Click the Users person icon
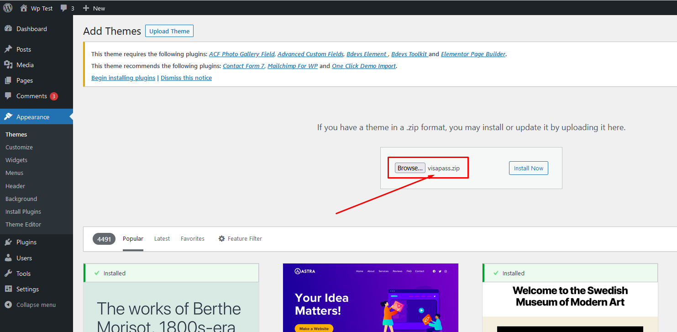This screenshot has height=332, width=677. [8, 258]
